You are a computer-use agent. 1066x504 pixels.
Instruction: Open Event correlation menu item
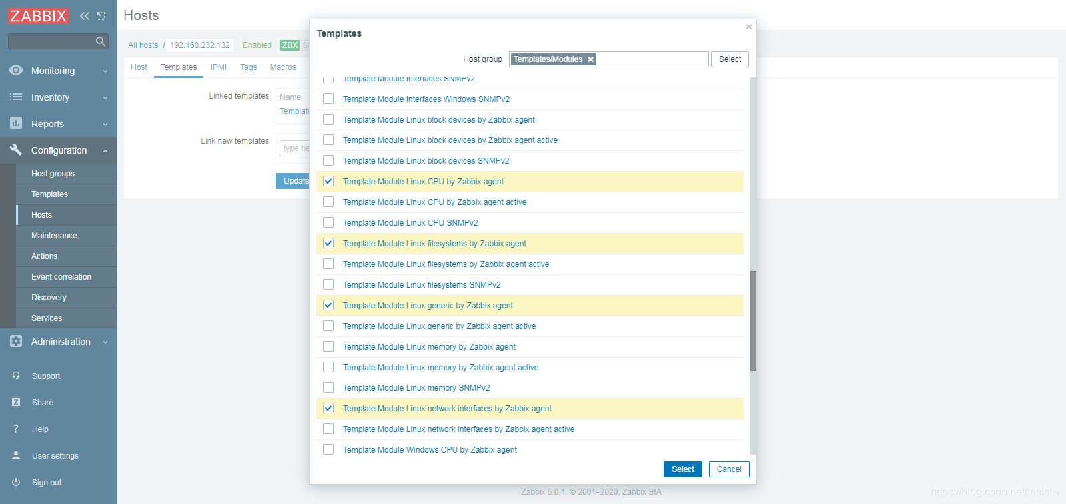coord(61,277)
